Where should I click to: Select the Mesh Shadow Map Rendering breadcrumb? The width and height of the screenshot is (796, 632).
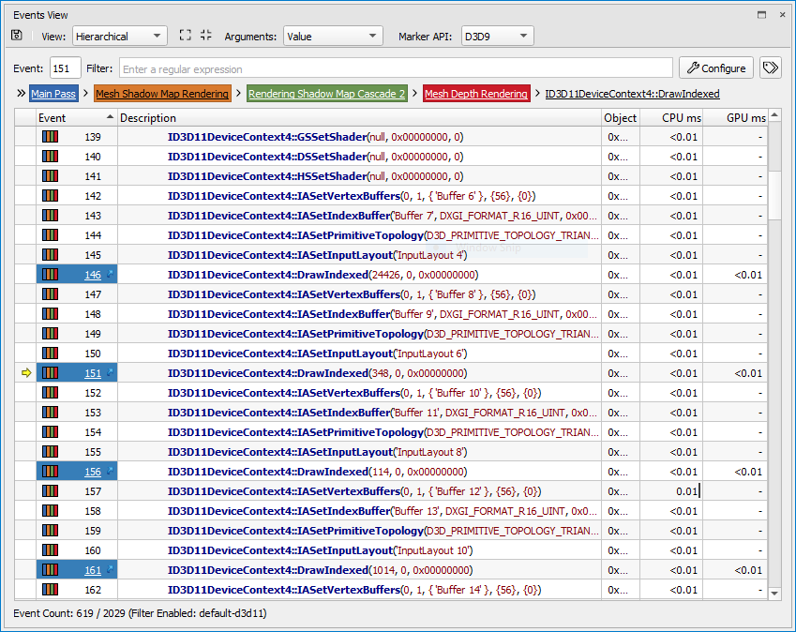[x=162, y=94]
